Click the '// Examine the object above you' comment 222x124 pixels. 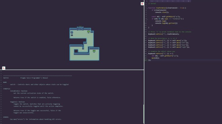click(x=161, y=51)
